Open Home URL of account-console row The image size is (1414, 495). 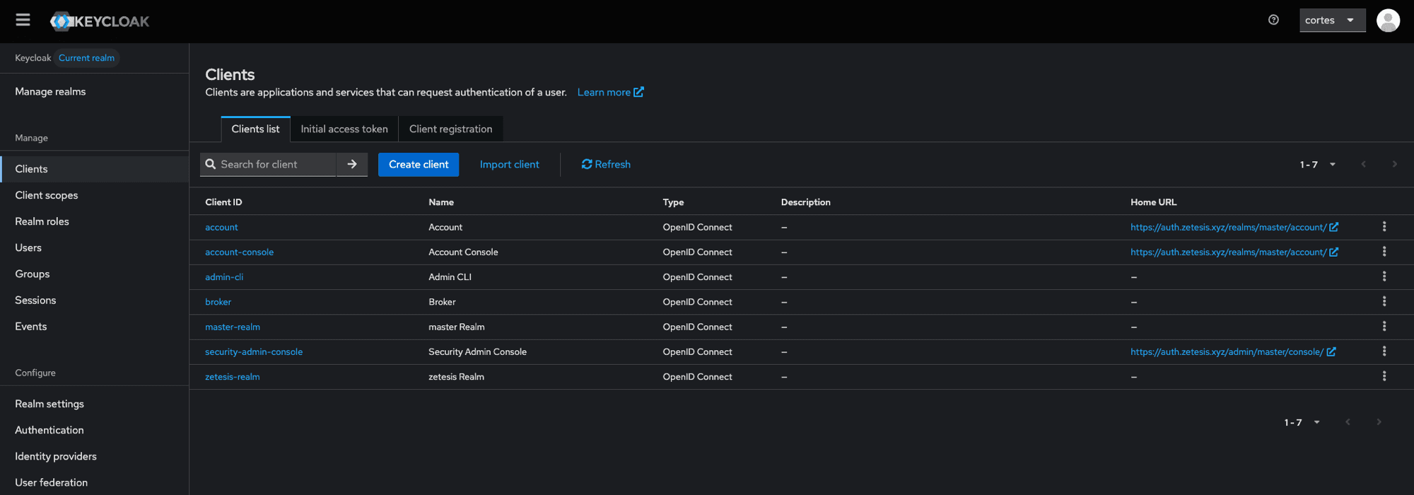(x=1234, y=252)
